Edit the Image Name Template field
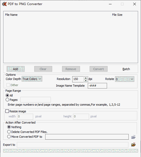The height and width of the screenshot is (157, 141). click(x=97, y=86)
